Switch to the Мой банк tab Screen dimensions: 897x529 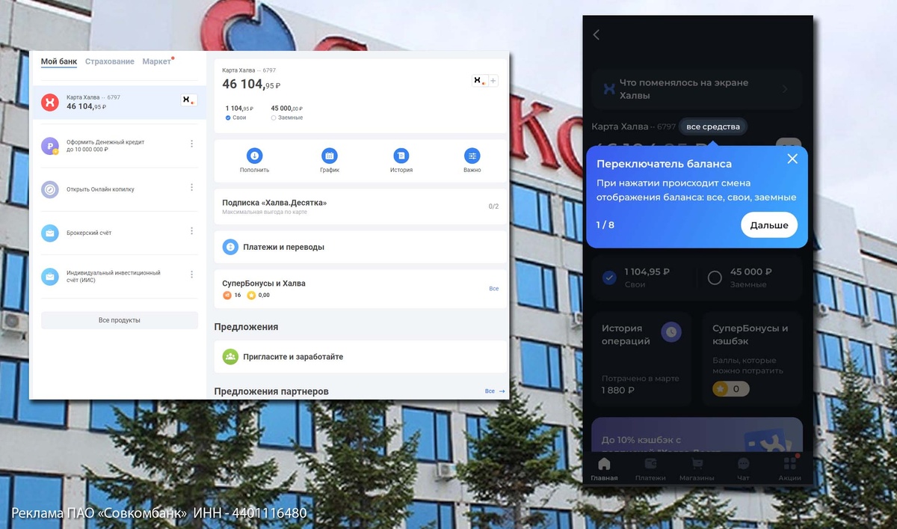coord(58,61)
